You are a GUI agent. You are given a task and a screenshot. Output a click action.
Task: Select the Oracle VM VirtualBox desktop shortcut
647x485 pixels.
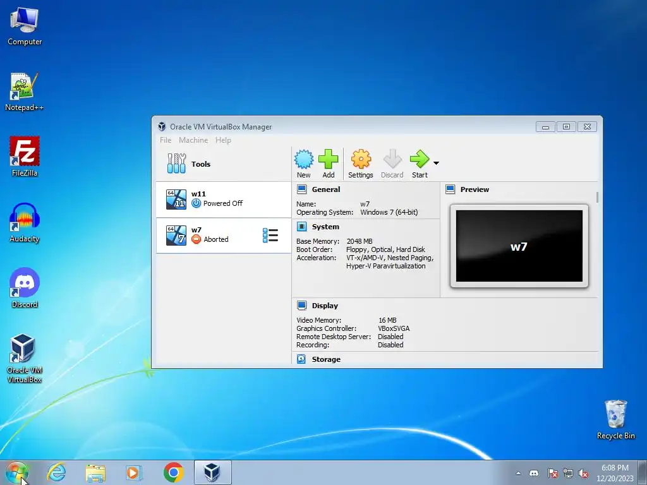tap(25, 359)
